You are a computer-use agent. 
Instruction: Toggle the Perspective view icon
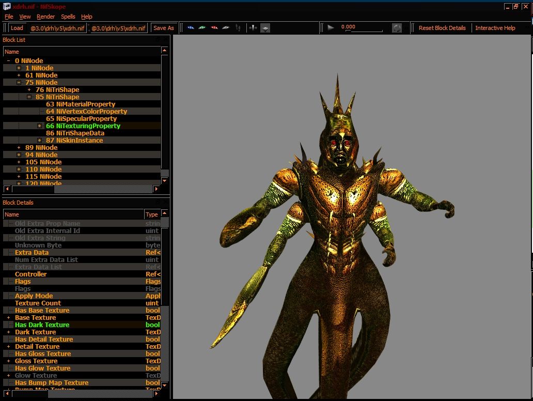click(265, 28)
